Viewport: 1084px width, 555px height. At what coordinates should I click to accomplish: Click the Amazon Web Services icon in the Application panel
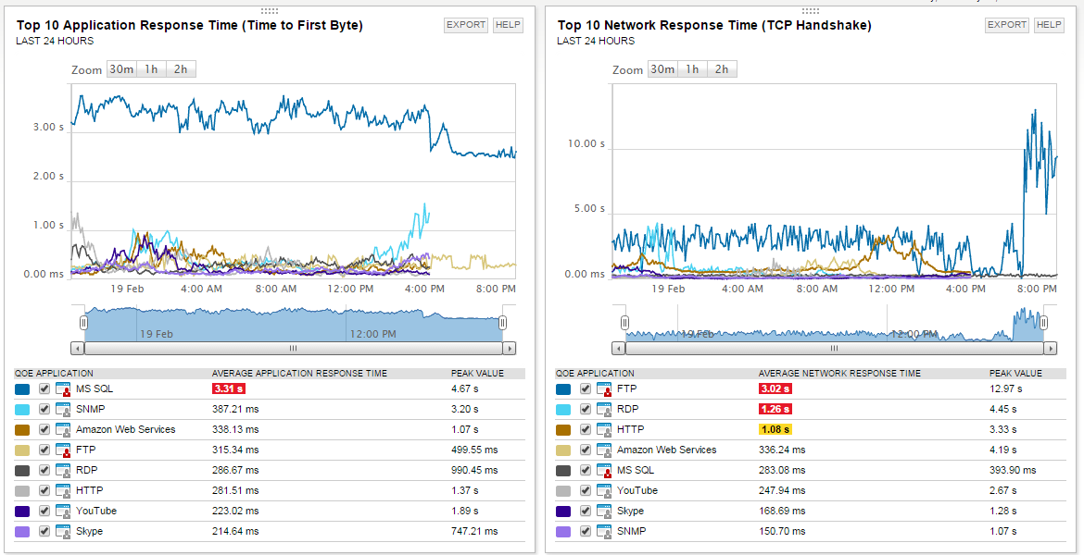[x=63, y=430]
